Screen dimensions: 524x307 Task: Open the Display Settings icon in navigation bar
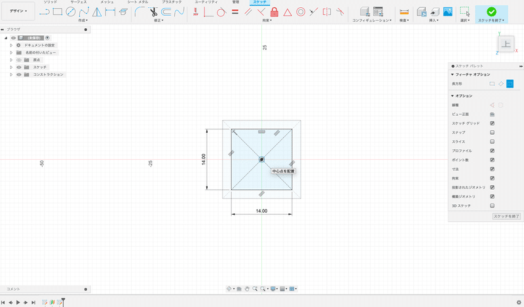tap(274, 289)
